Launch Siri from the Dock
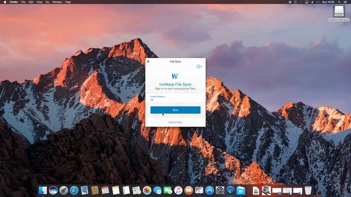Image resolution: width=351 pixels, height=197 pixels. click(53, 190)
